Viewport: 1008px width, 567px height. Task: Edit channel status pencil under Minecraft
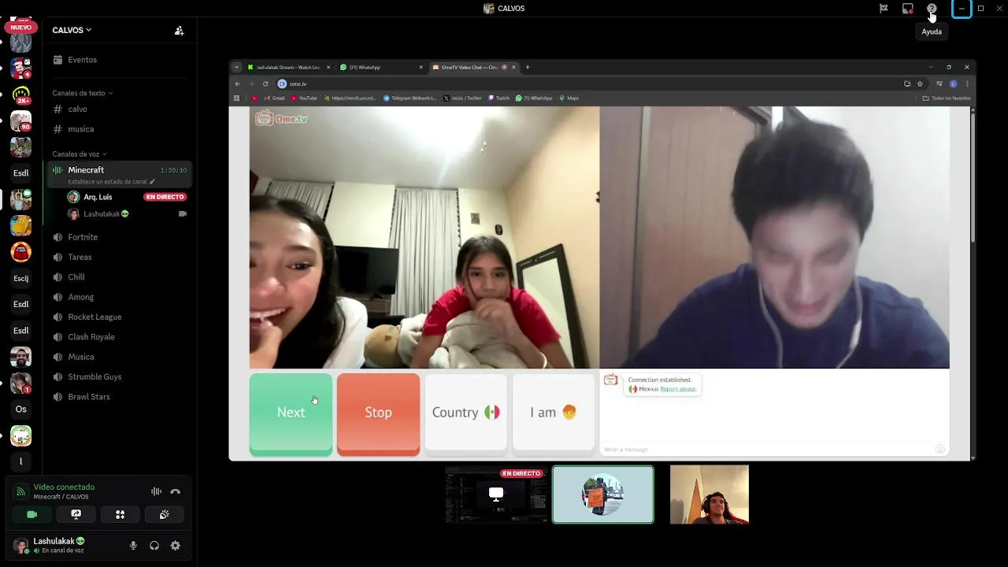point(152,182)
